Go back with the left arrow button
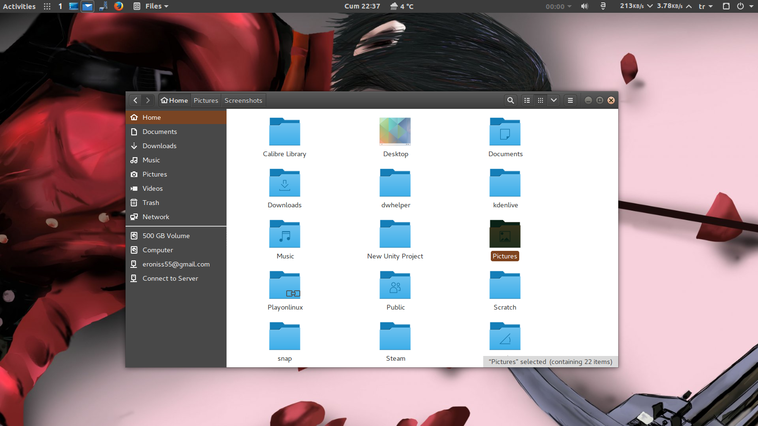 click(x=135, y=100)
